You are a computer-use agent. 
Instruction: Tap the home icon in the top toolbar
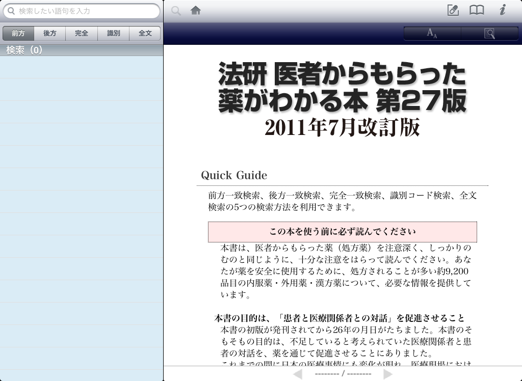pyautogui.click(x=195, y=11)
